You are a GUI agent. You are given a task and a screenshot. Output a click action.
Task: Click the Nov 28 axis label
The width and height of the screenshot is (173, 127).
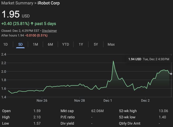(80, 101)
